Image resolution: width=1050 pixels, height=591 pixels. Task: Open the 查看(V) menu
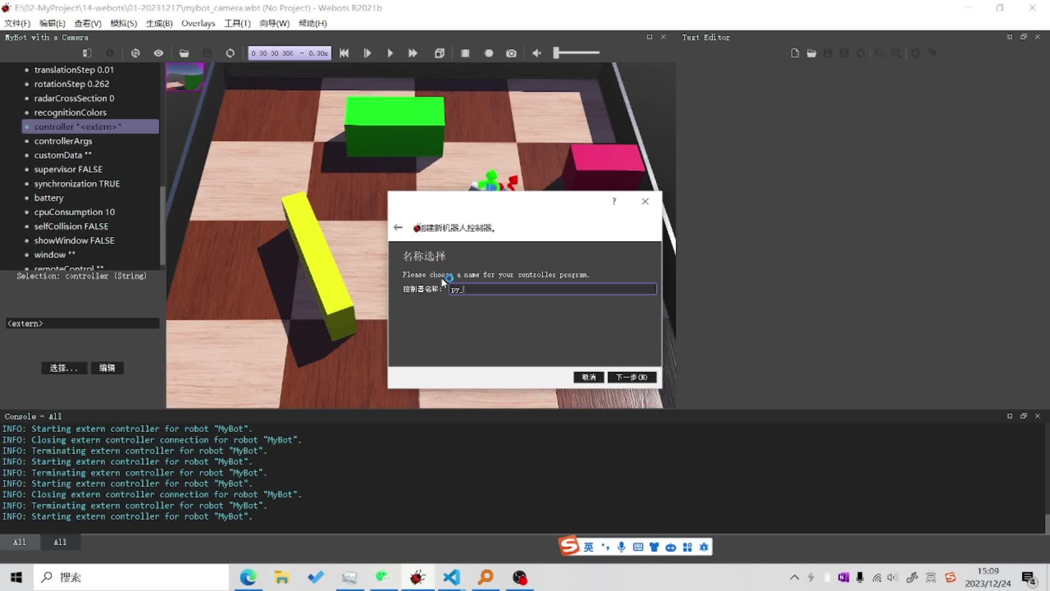tap(88, 23)
